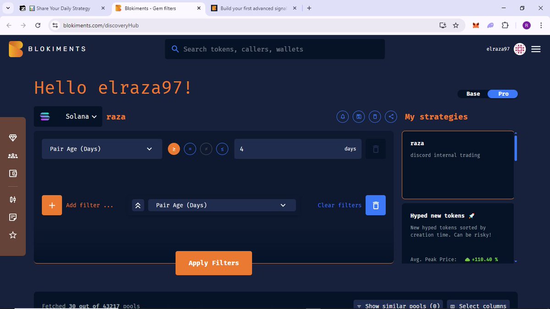Bookmark this page with the star icon
The image size is (550, 309).
456,26
